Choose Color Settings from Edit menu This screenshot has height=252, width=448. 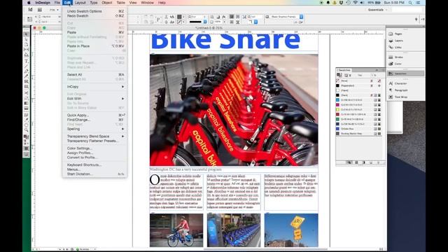pyautogui.click(x=95, y=148)
